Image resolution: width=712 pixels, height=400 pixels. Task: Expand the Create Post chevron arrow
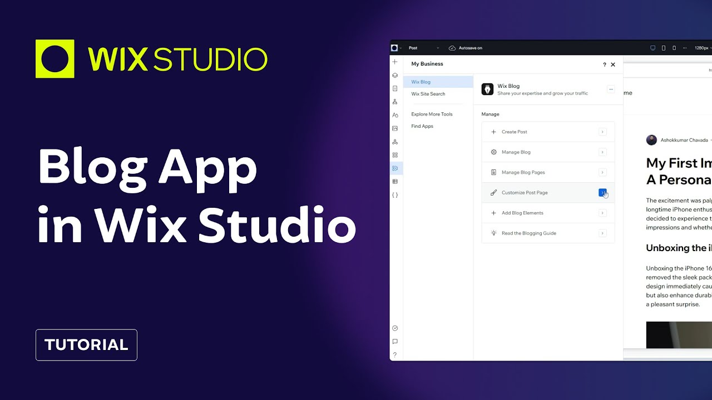tap(602, 132)
